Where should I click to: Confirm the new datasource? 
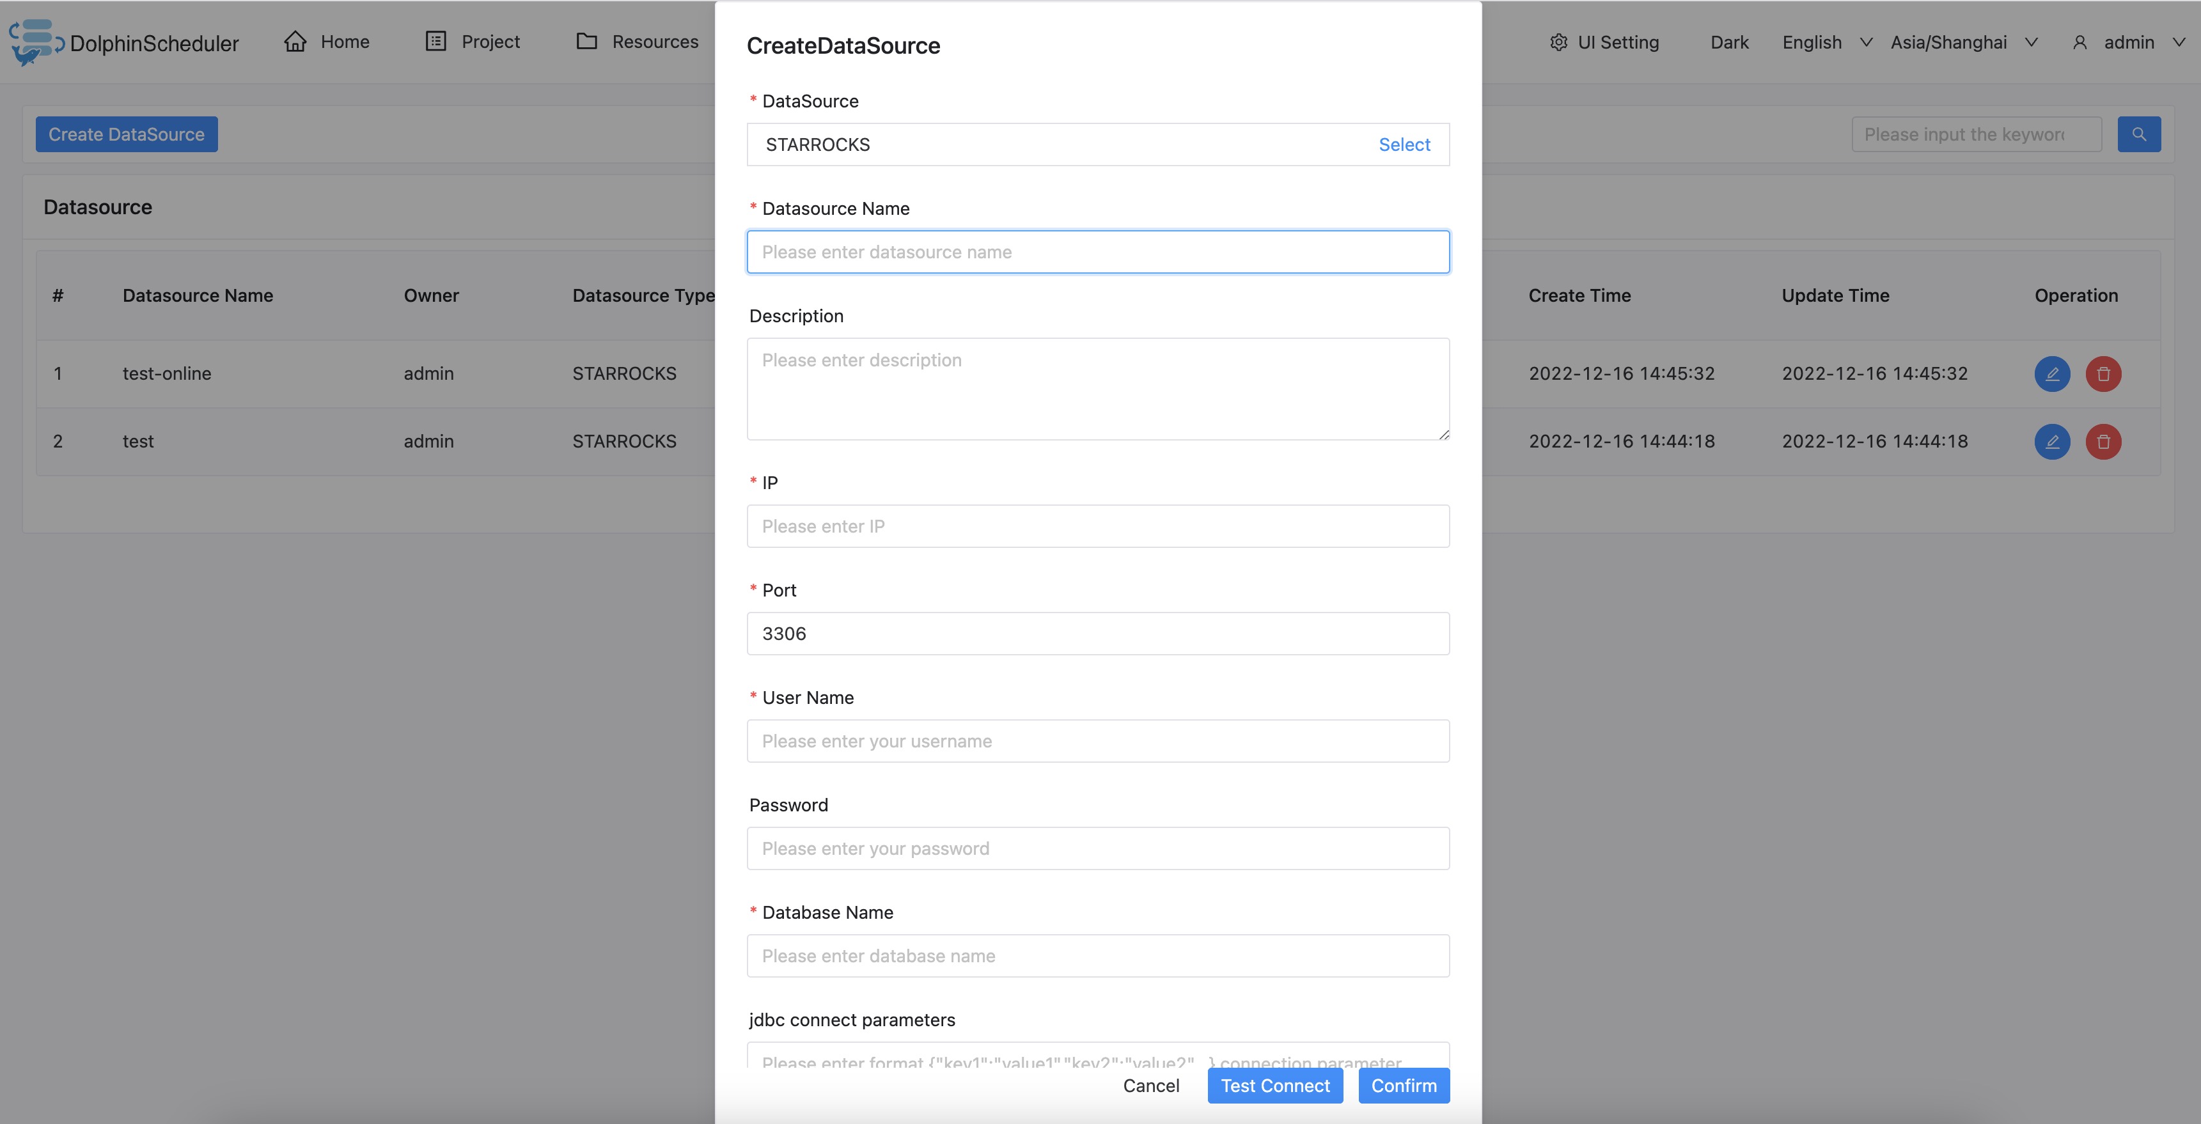tap(1403, 1086)
